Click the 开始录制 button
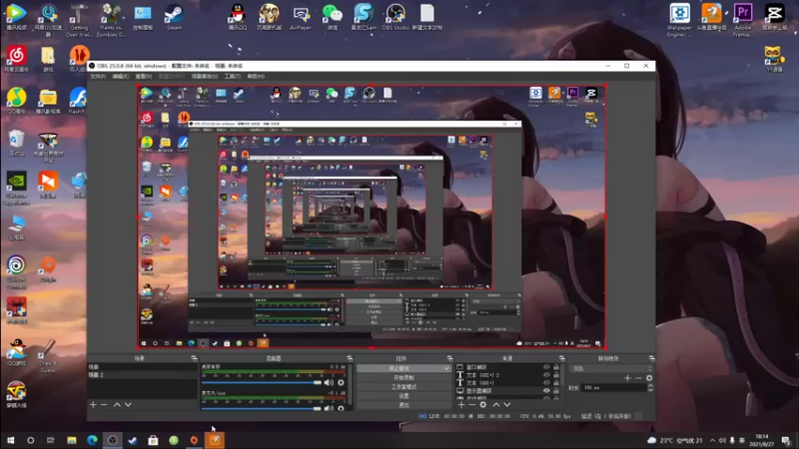Image resolution: width=799 pixels, height=449 pixels. (403, 378)
